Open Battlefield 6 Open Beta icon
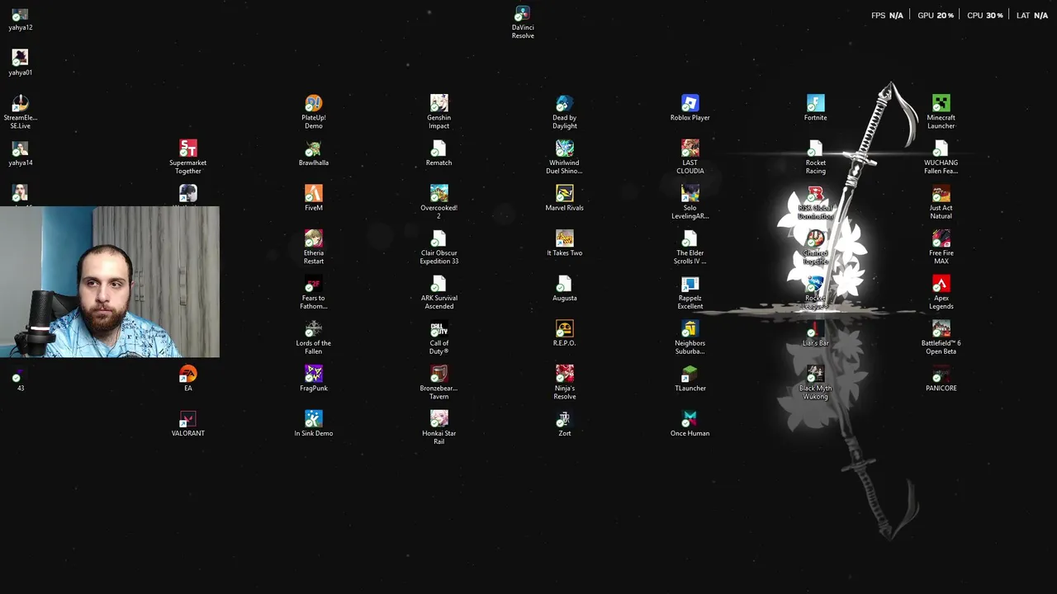 point(941,337)
